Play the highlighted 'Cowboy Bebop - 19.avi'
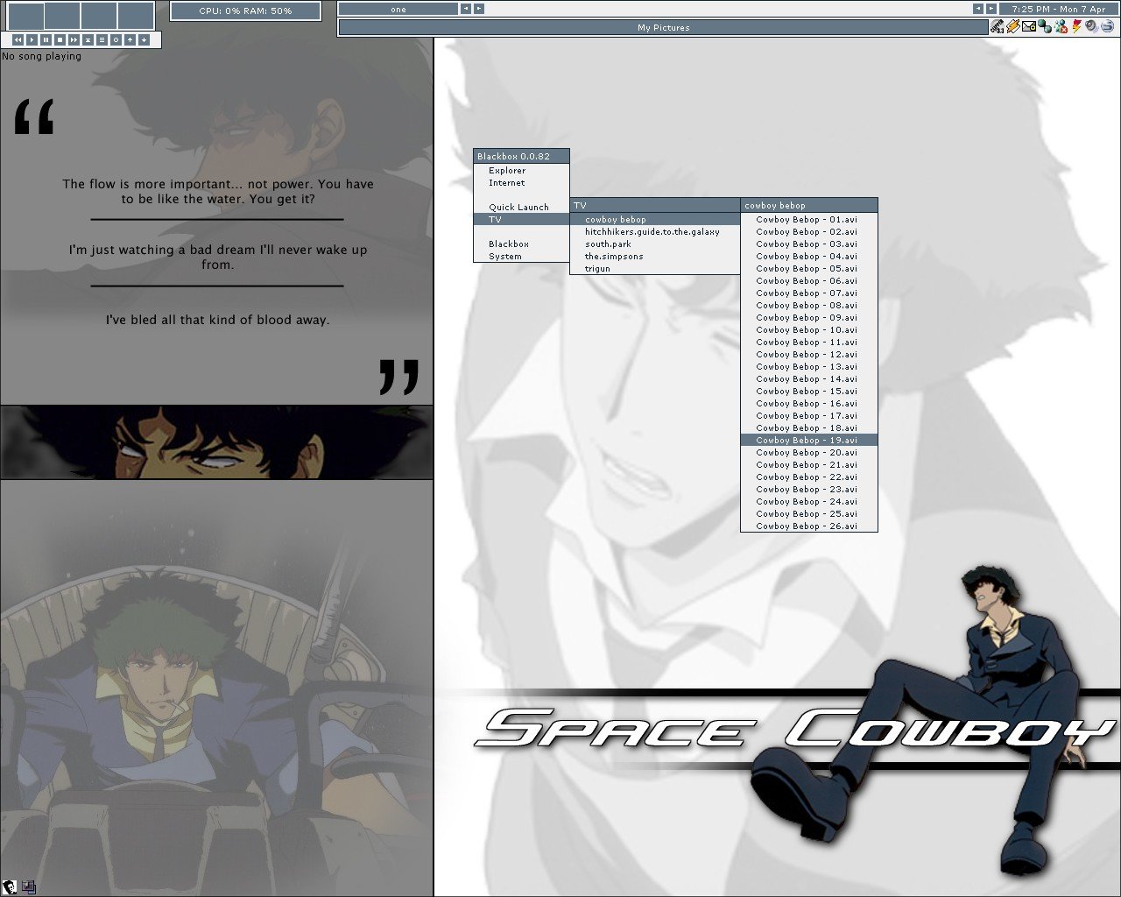Viewport: 1121px width, 897px height. [x=808, y=441]
